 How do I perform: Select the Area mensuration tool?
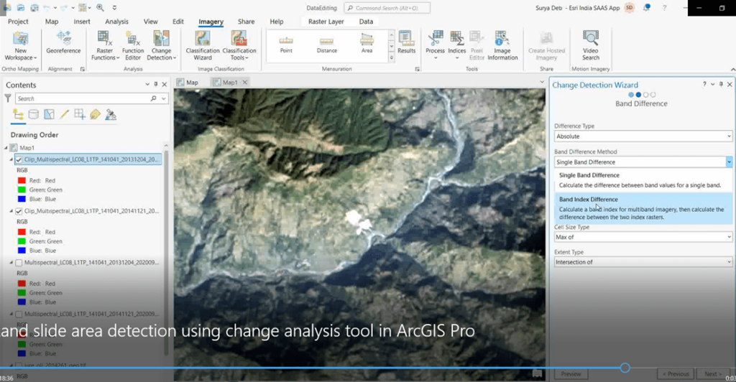click(367, 45)
